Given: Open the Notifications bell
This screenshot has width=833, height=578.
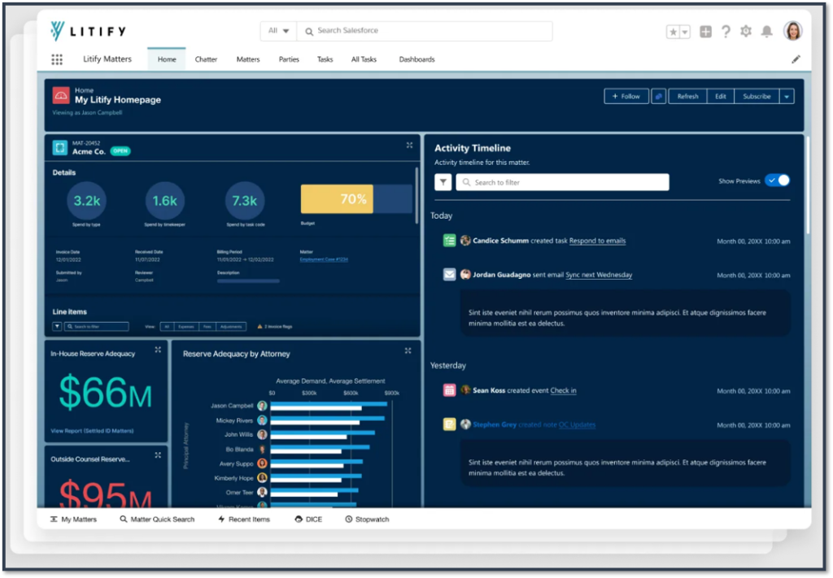Looking at the screenshot, I should tap(766, 32).
